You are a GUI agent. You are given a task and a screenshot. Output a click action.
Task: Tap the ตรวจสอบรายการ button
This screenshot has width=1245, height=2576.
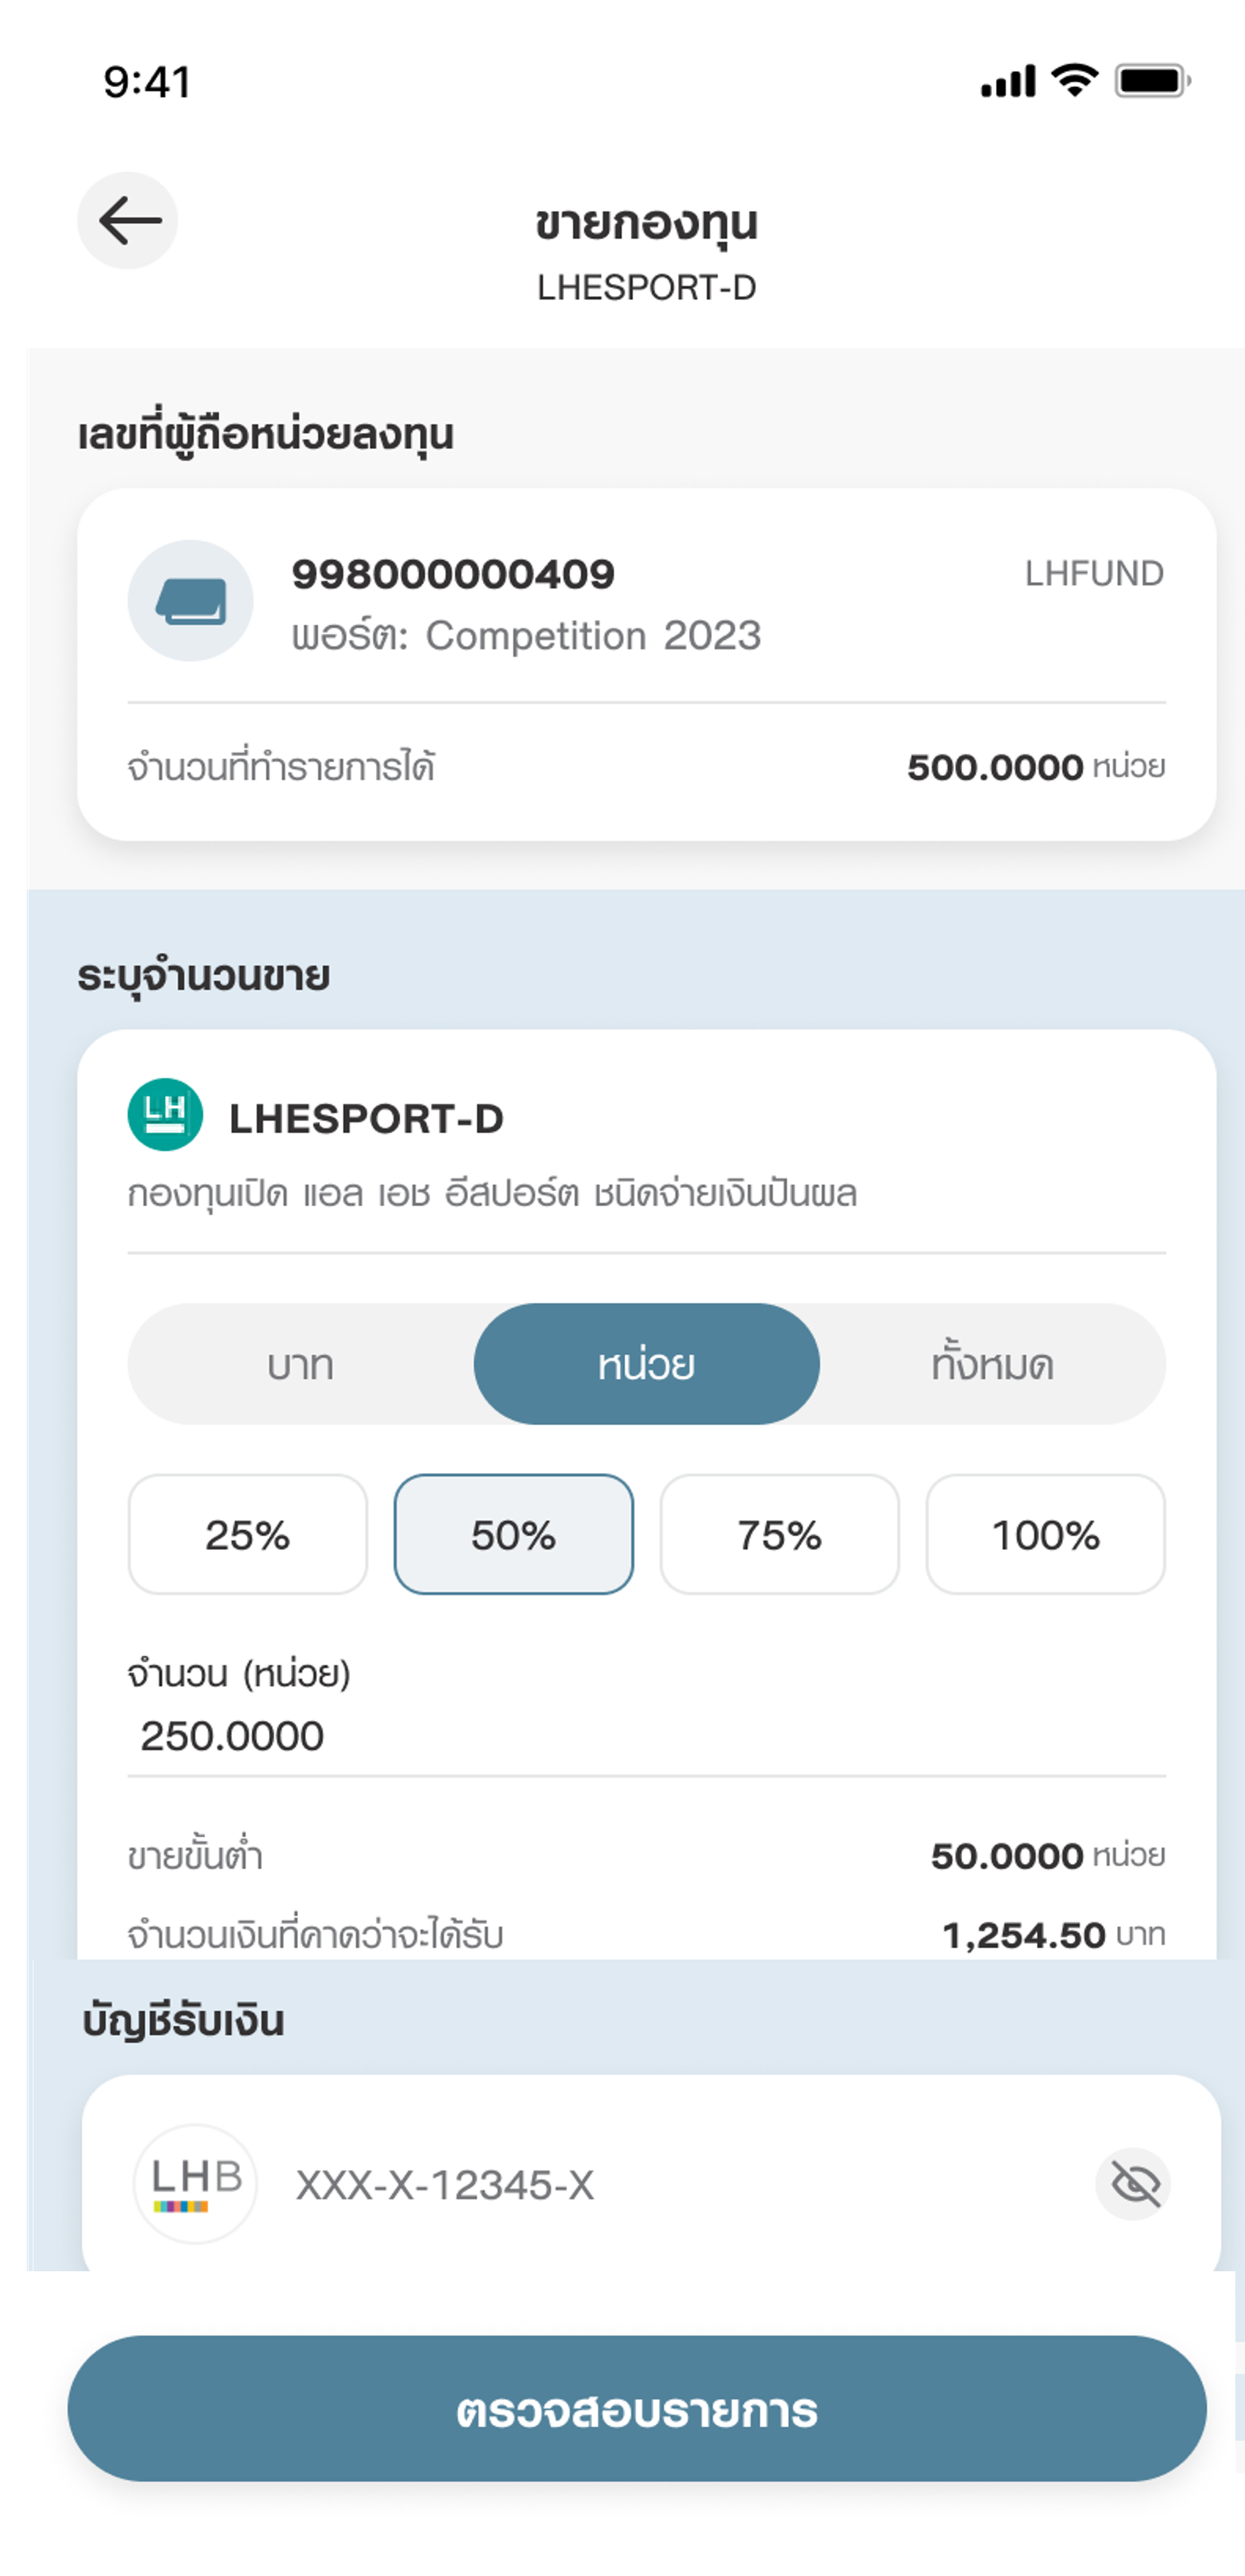637,2409
